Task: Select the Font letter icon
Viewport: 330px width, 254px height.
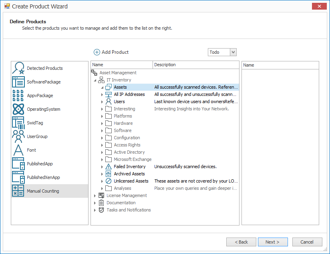Action: 18,150
